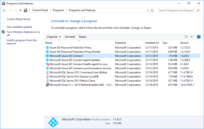Click the Microsoft Azure AD Connect Health agent icon
The image size is (204, 129).
[47, 64]
